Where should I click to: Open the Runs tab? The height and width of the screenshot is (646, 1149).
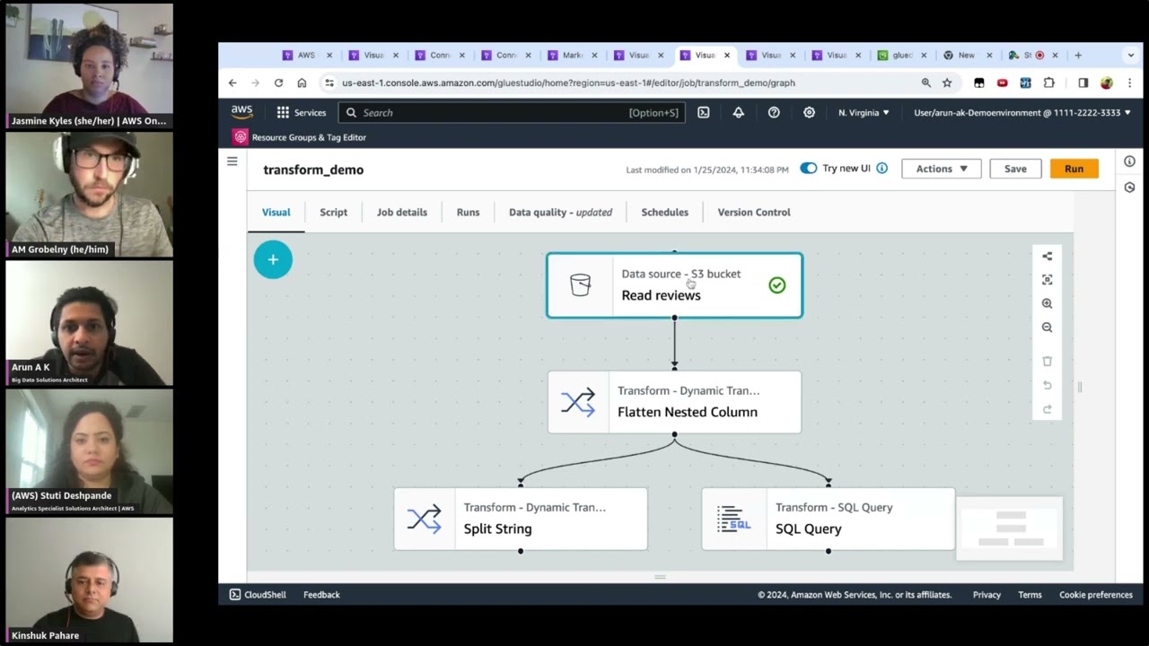point(468,213)
